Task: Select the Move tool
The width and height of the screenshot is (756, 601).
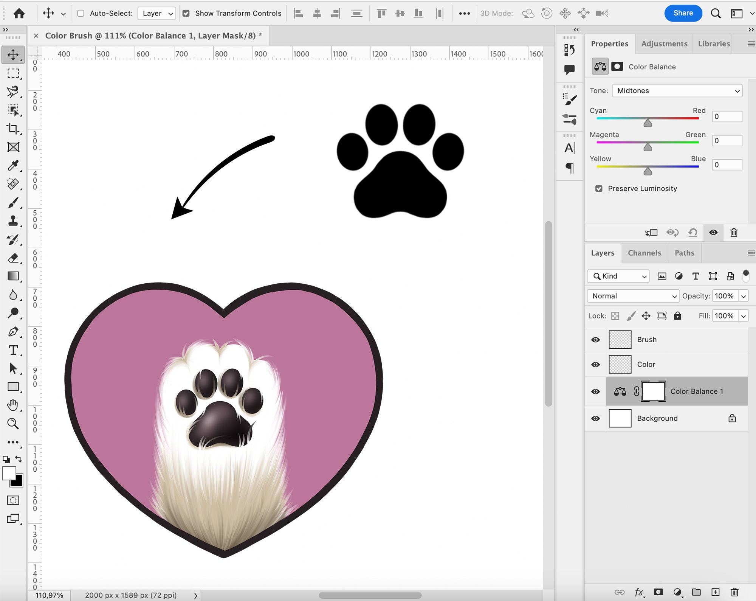Action: tap(14, 54)
